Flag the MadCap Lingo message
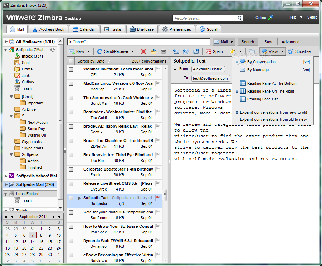The image size is (322, 266). 157,83
